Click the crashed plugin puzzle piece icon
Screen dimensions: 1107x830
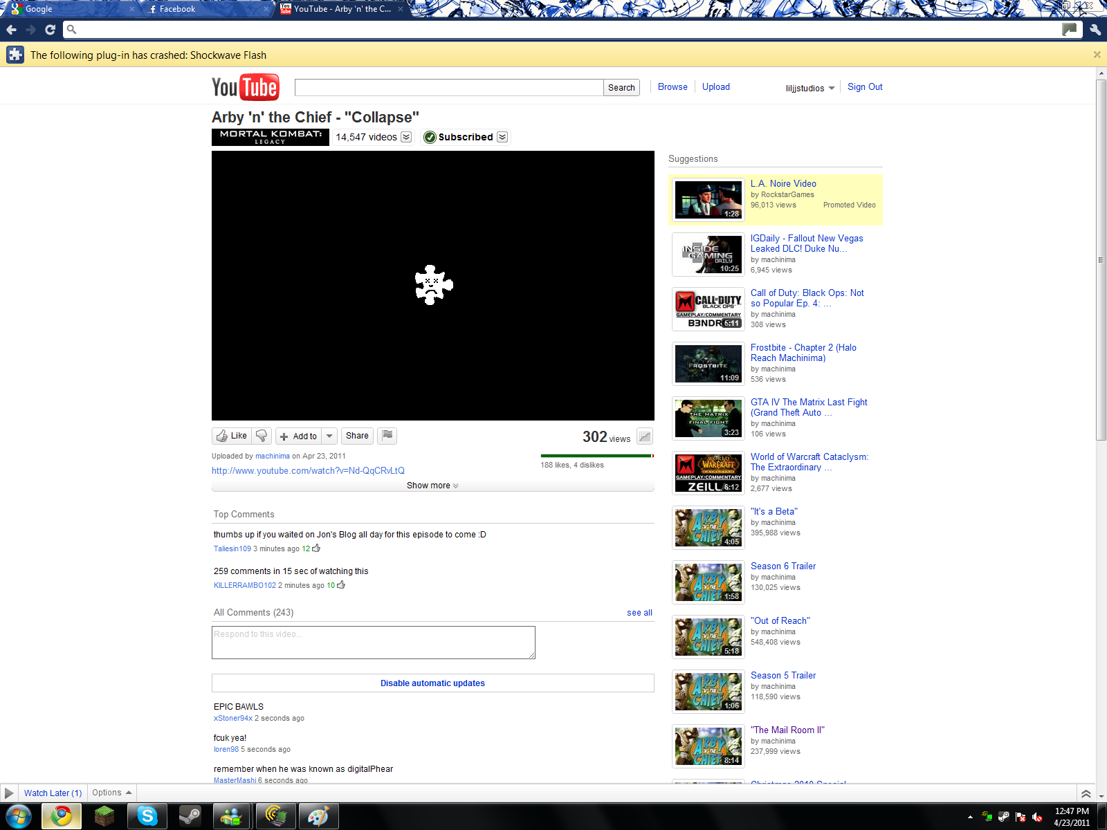tap(433, 284)
